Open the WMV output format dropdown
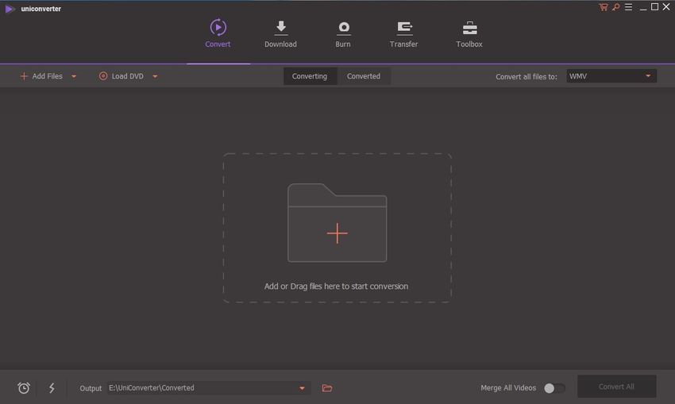The width and height of the screenshot is (675, 404). [x=611, y=76]
